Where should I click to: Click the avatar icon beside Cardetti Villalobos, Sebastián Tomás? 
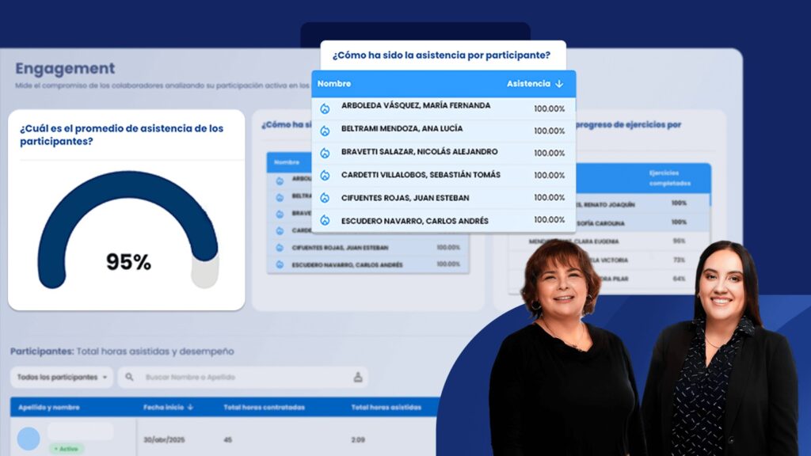(324, 174)
